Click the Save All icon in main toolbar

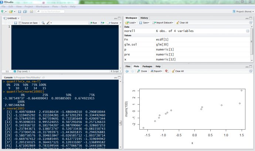[x=25, y=11]
